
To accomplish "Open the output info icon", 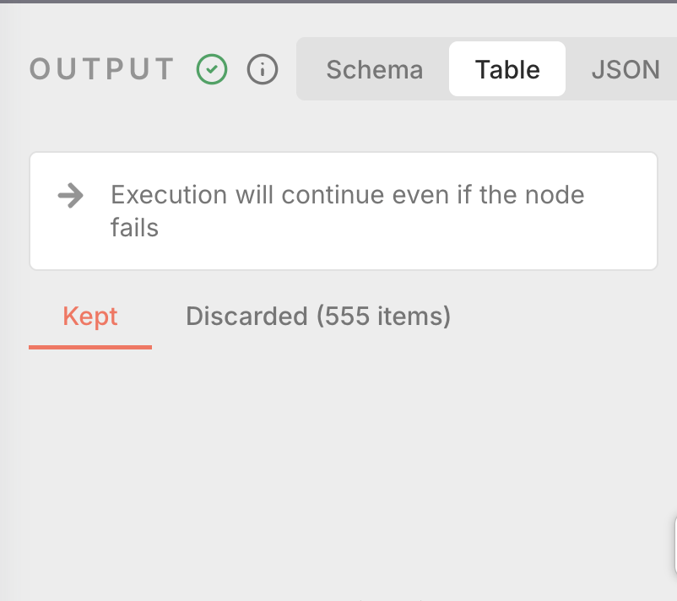I will coord(263,69).
